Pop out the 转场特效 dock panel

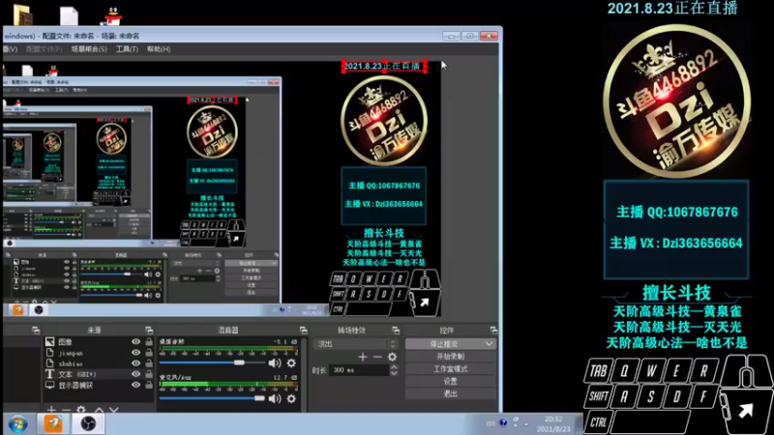(x=396, y=330)
